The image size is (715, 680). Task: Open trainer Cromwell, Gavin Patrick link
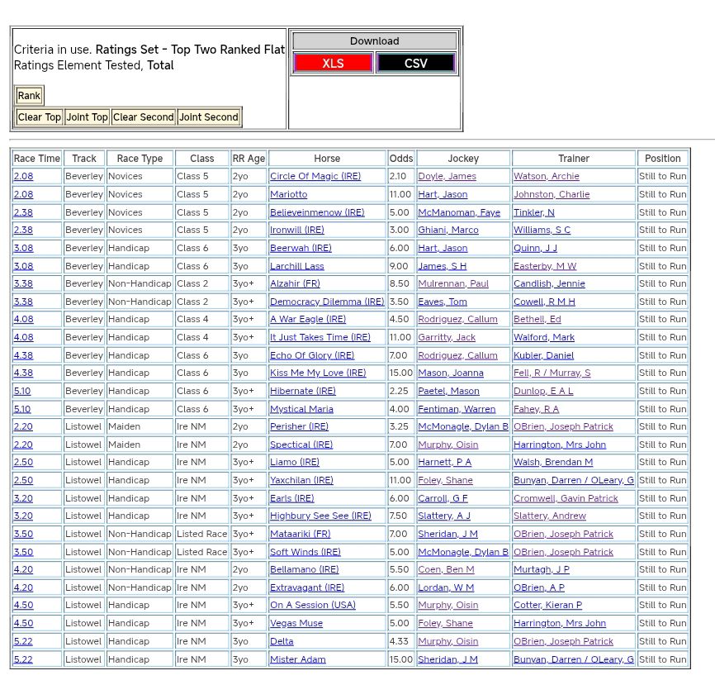[x=566, y=498]
